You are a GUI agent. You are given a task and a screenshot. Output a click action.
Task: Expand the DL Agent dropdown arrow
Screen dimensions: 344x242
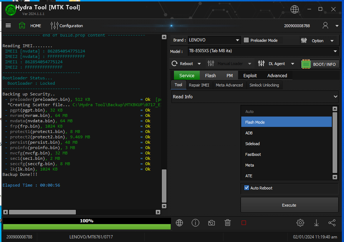(x=293, y=64)
